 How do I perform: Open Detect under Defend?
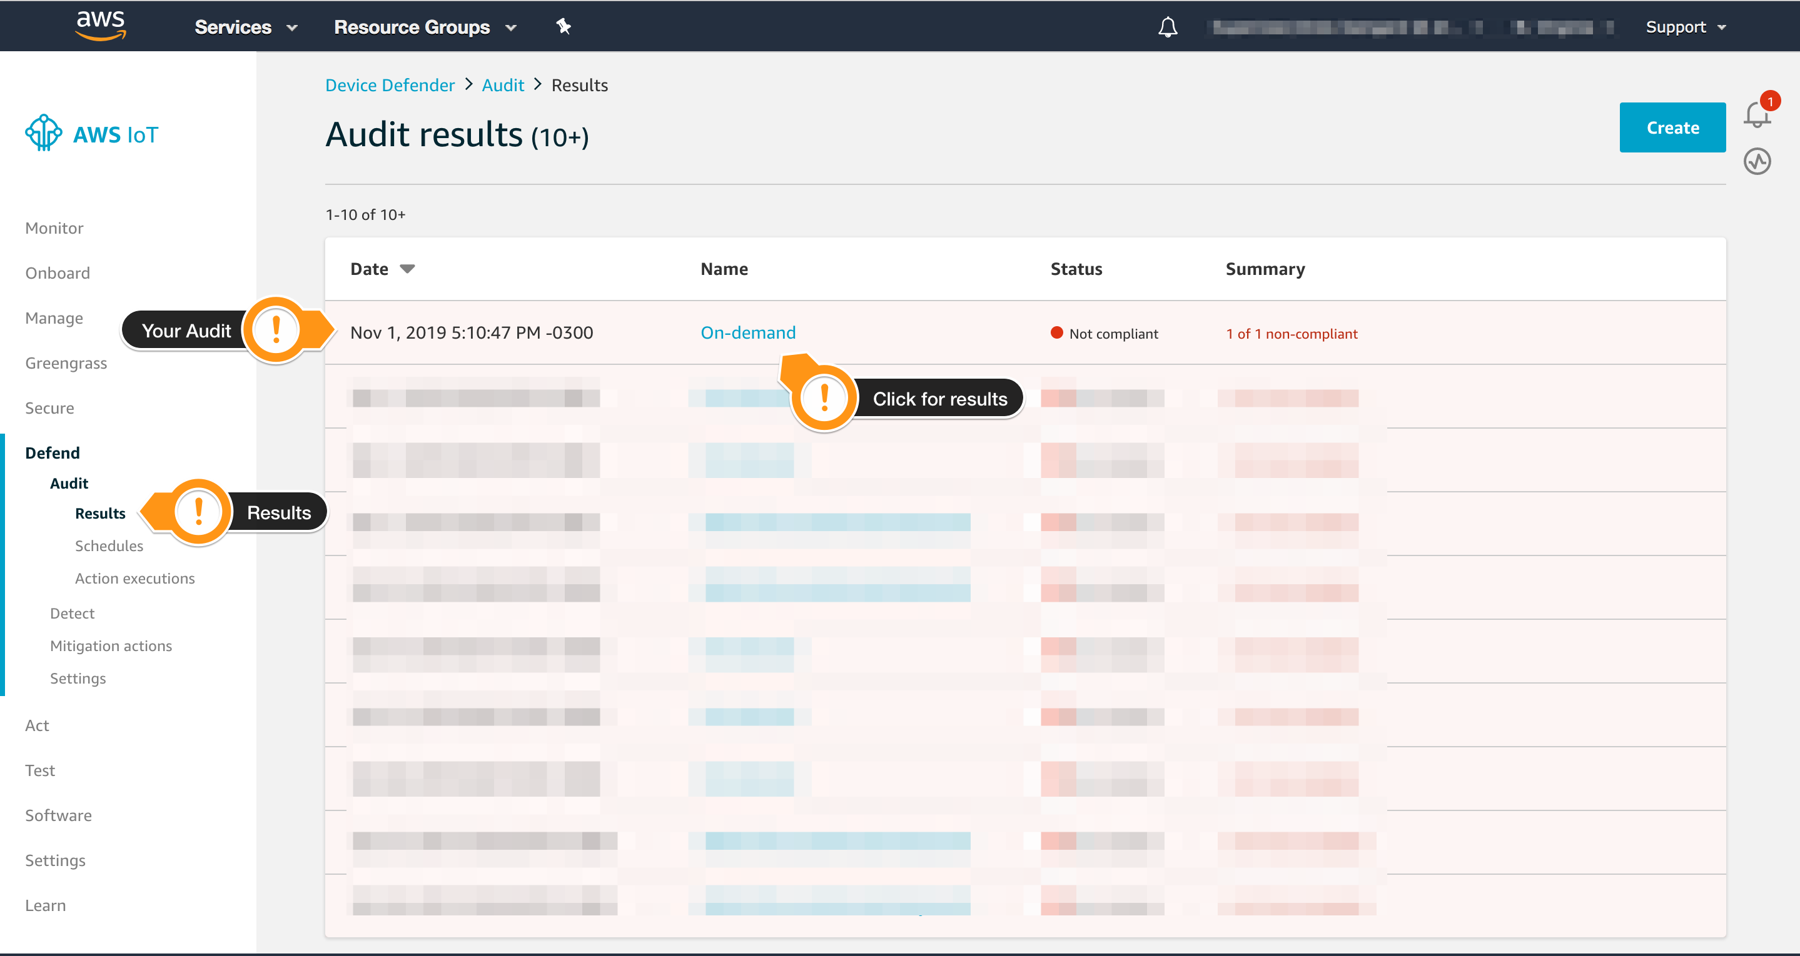pyautogui.click(x=72, y=613)
